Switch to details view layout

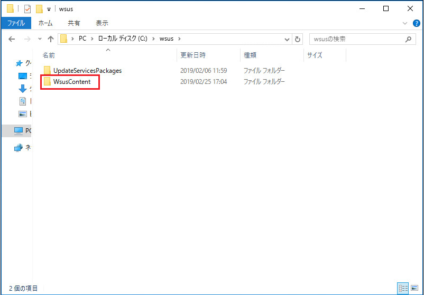403,288
